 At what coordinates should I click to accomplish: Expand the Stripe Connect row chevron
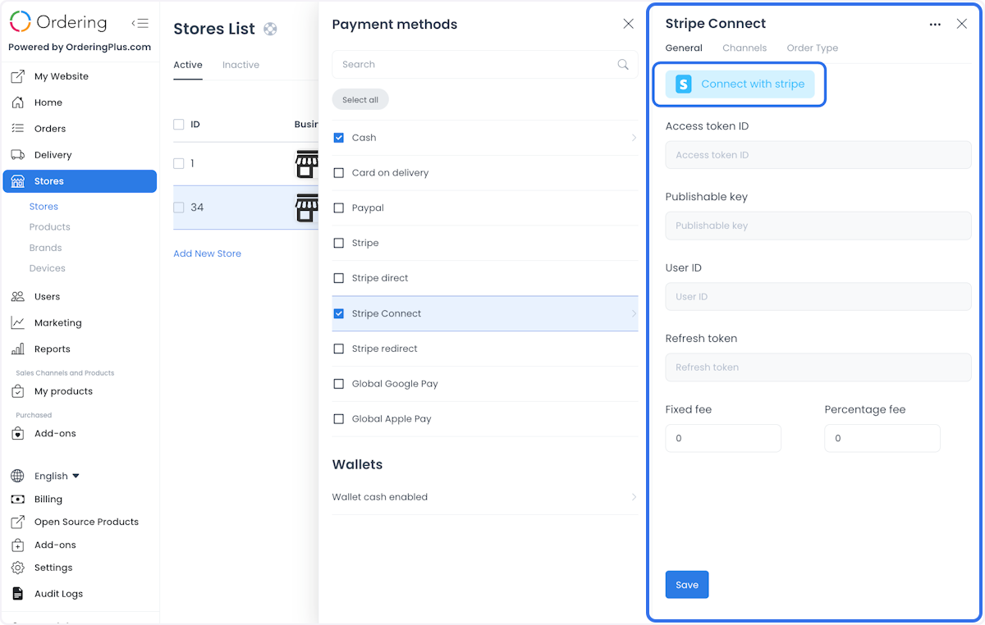634,313
